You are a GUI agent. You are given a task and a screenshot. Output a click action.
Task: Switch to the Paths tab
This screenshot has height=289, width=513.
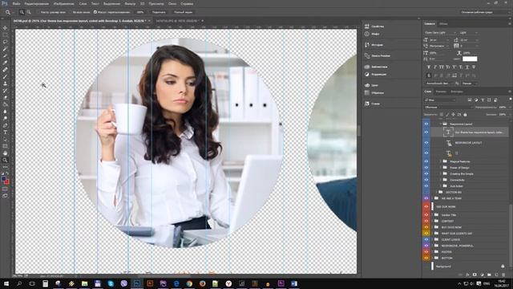coord(457,92)
